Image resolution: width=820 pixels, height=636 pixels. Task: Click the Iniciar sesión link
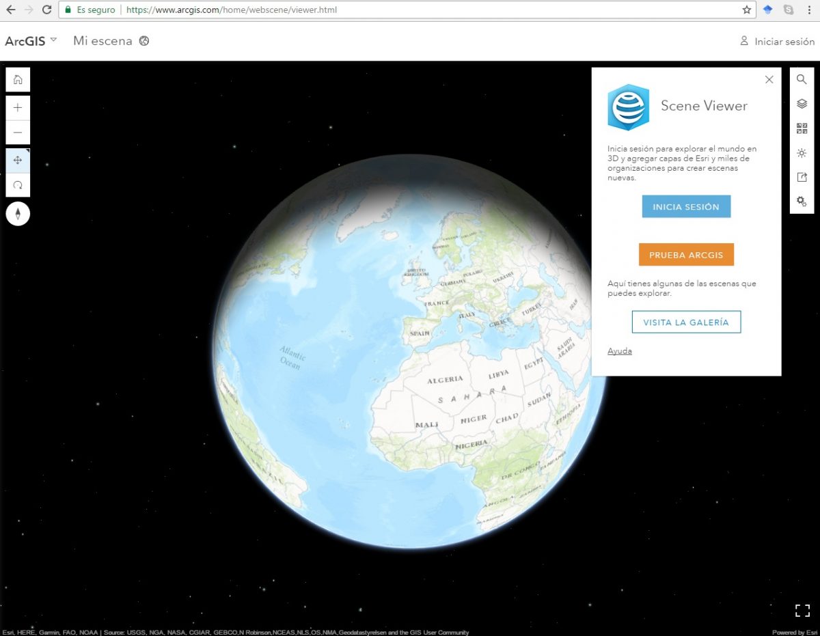(x=778, y=42)
